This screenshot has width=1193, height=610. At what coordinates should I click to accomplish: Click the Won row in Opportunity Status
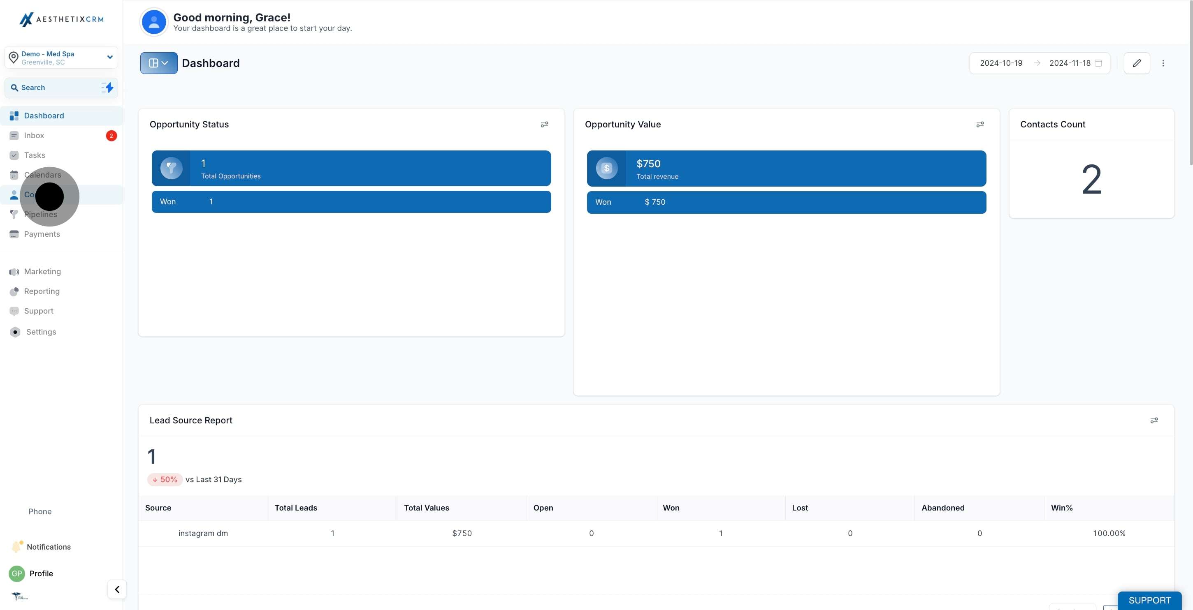pyautogui.click(x=351, y=202)
